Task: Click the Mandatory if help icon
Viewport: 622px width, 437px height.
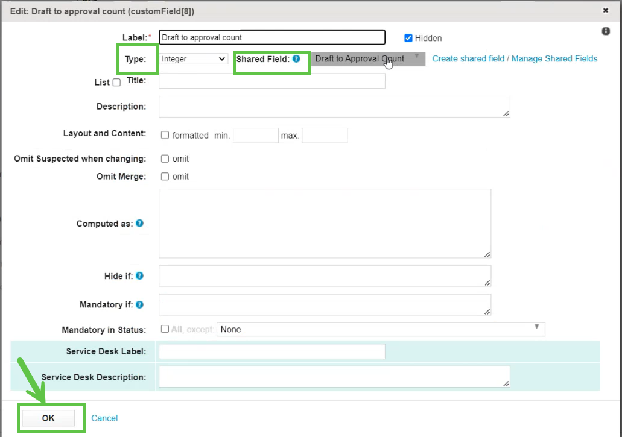Action: (139, 304)
